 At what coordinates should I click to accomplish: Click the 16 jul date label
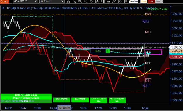coord(53,108)
